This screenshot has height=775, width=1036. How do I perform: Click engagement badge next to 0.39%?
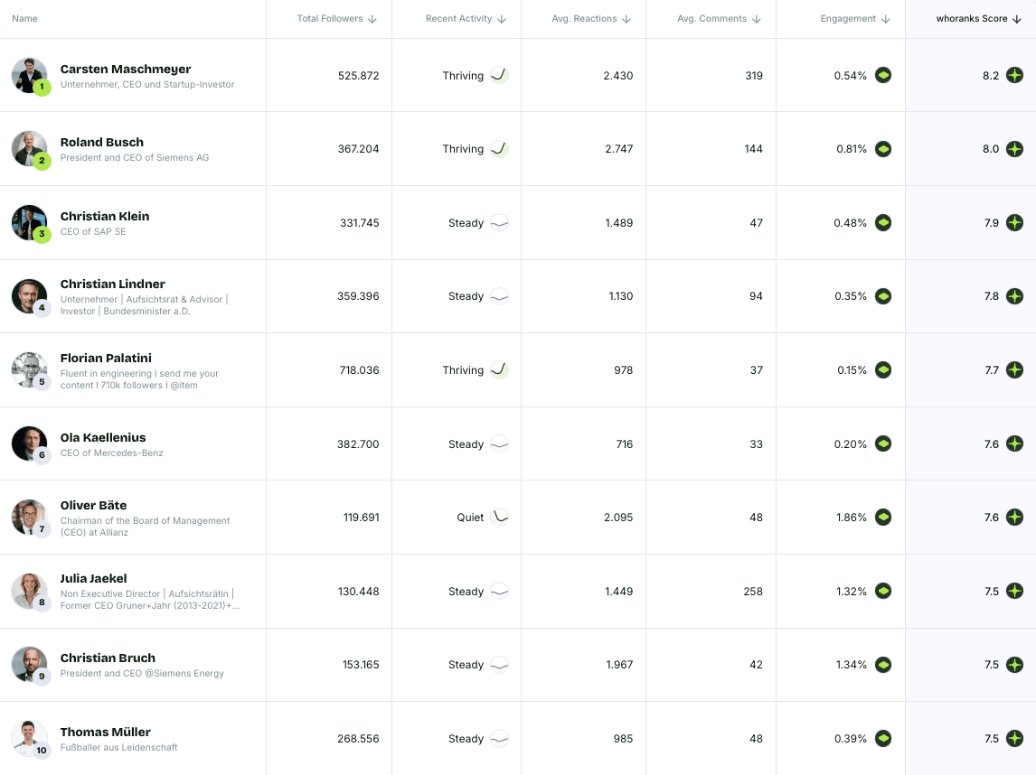coord(883,739)
